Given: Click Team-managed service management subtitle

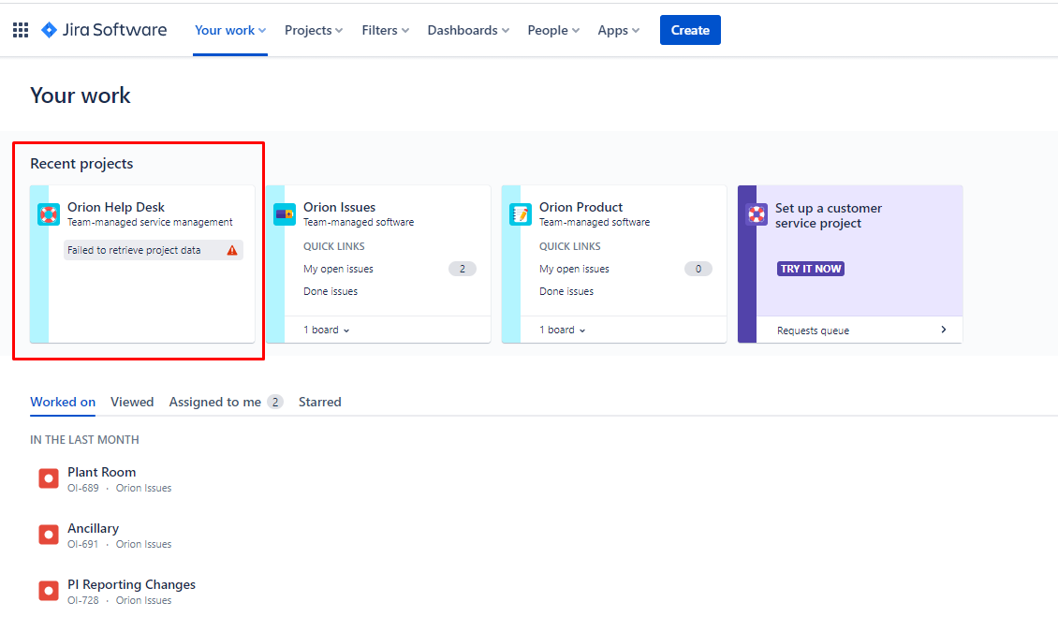Looking at the screenshot, I should pyautogui.click(x=150, y=222).
